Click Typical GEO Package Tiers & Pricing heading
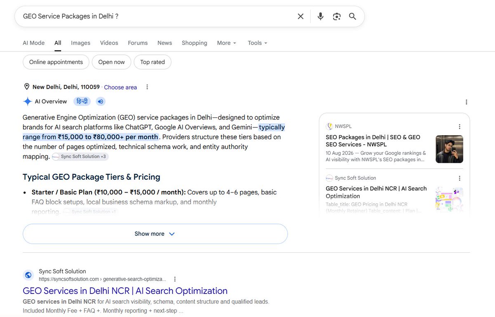The image size is (495, 317). pos(91,177)
